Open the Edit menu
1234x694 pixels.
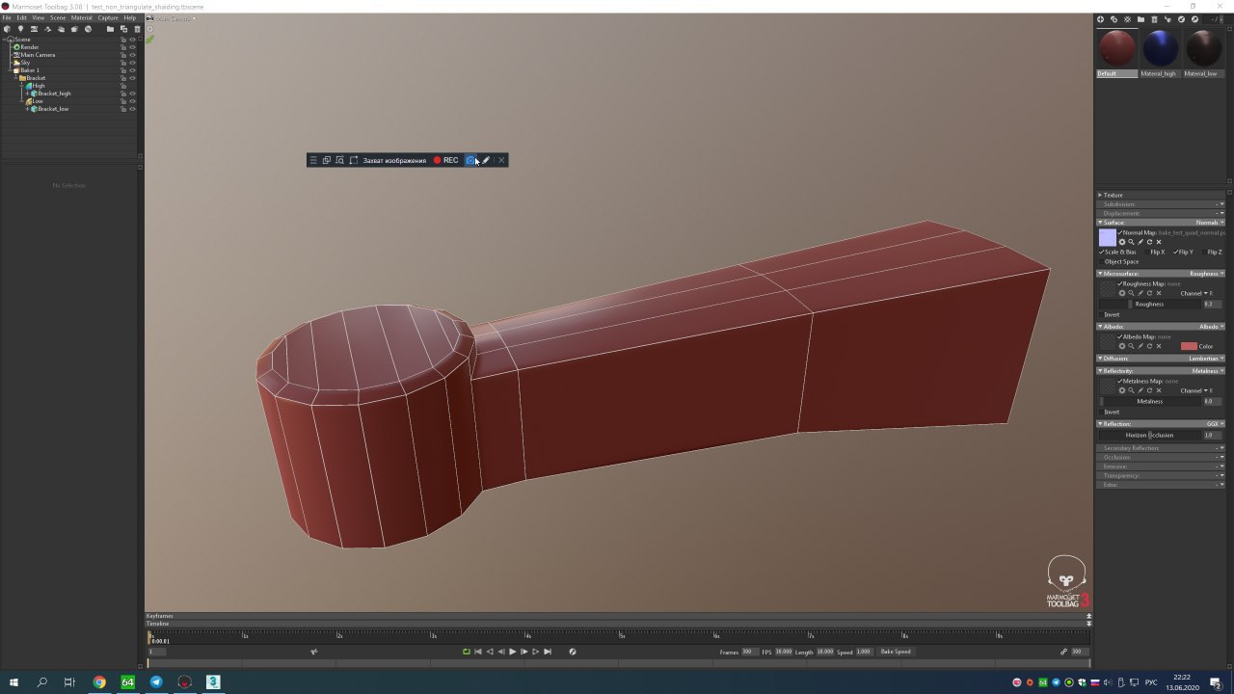(21, 17)
